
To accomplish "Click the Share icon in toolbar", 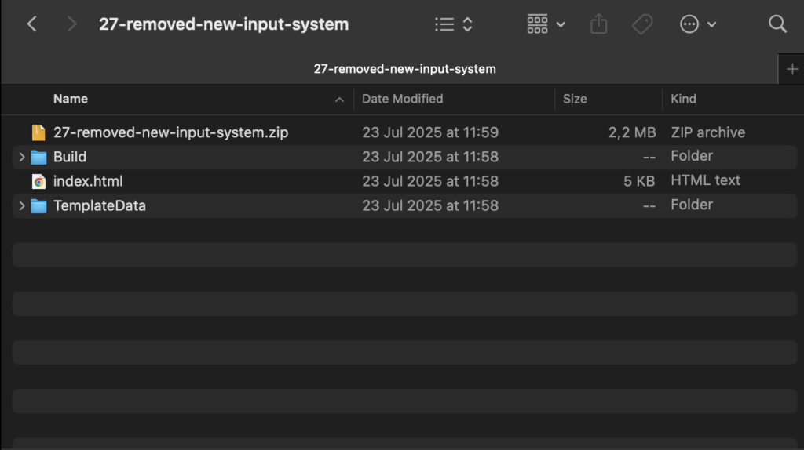I will click(598, 24).
